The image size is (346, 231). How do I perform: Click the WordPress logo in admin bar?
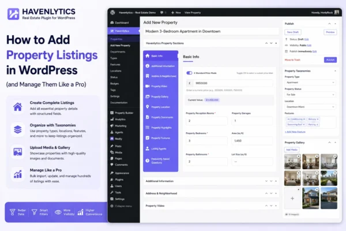coord(112,13)
